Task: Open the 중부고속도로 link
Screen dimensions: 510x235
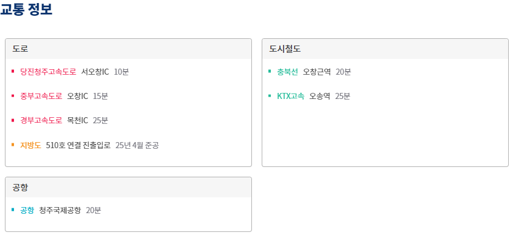Action: click(x=41, y=96)
